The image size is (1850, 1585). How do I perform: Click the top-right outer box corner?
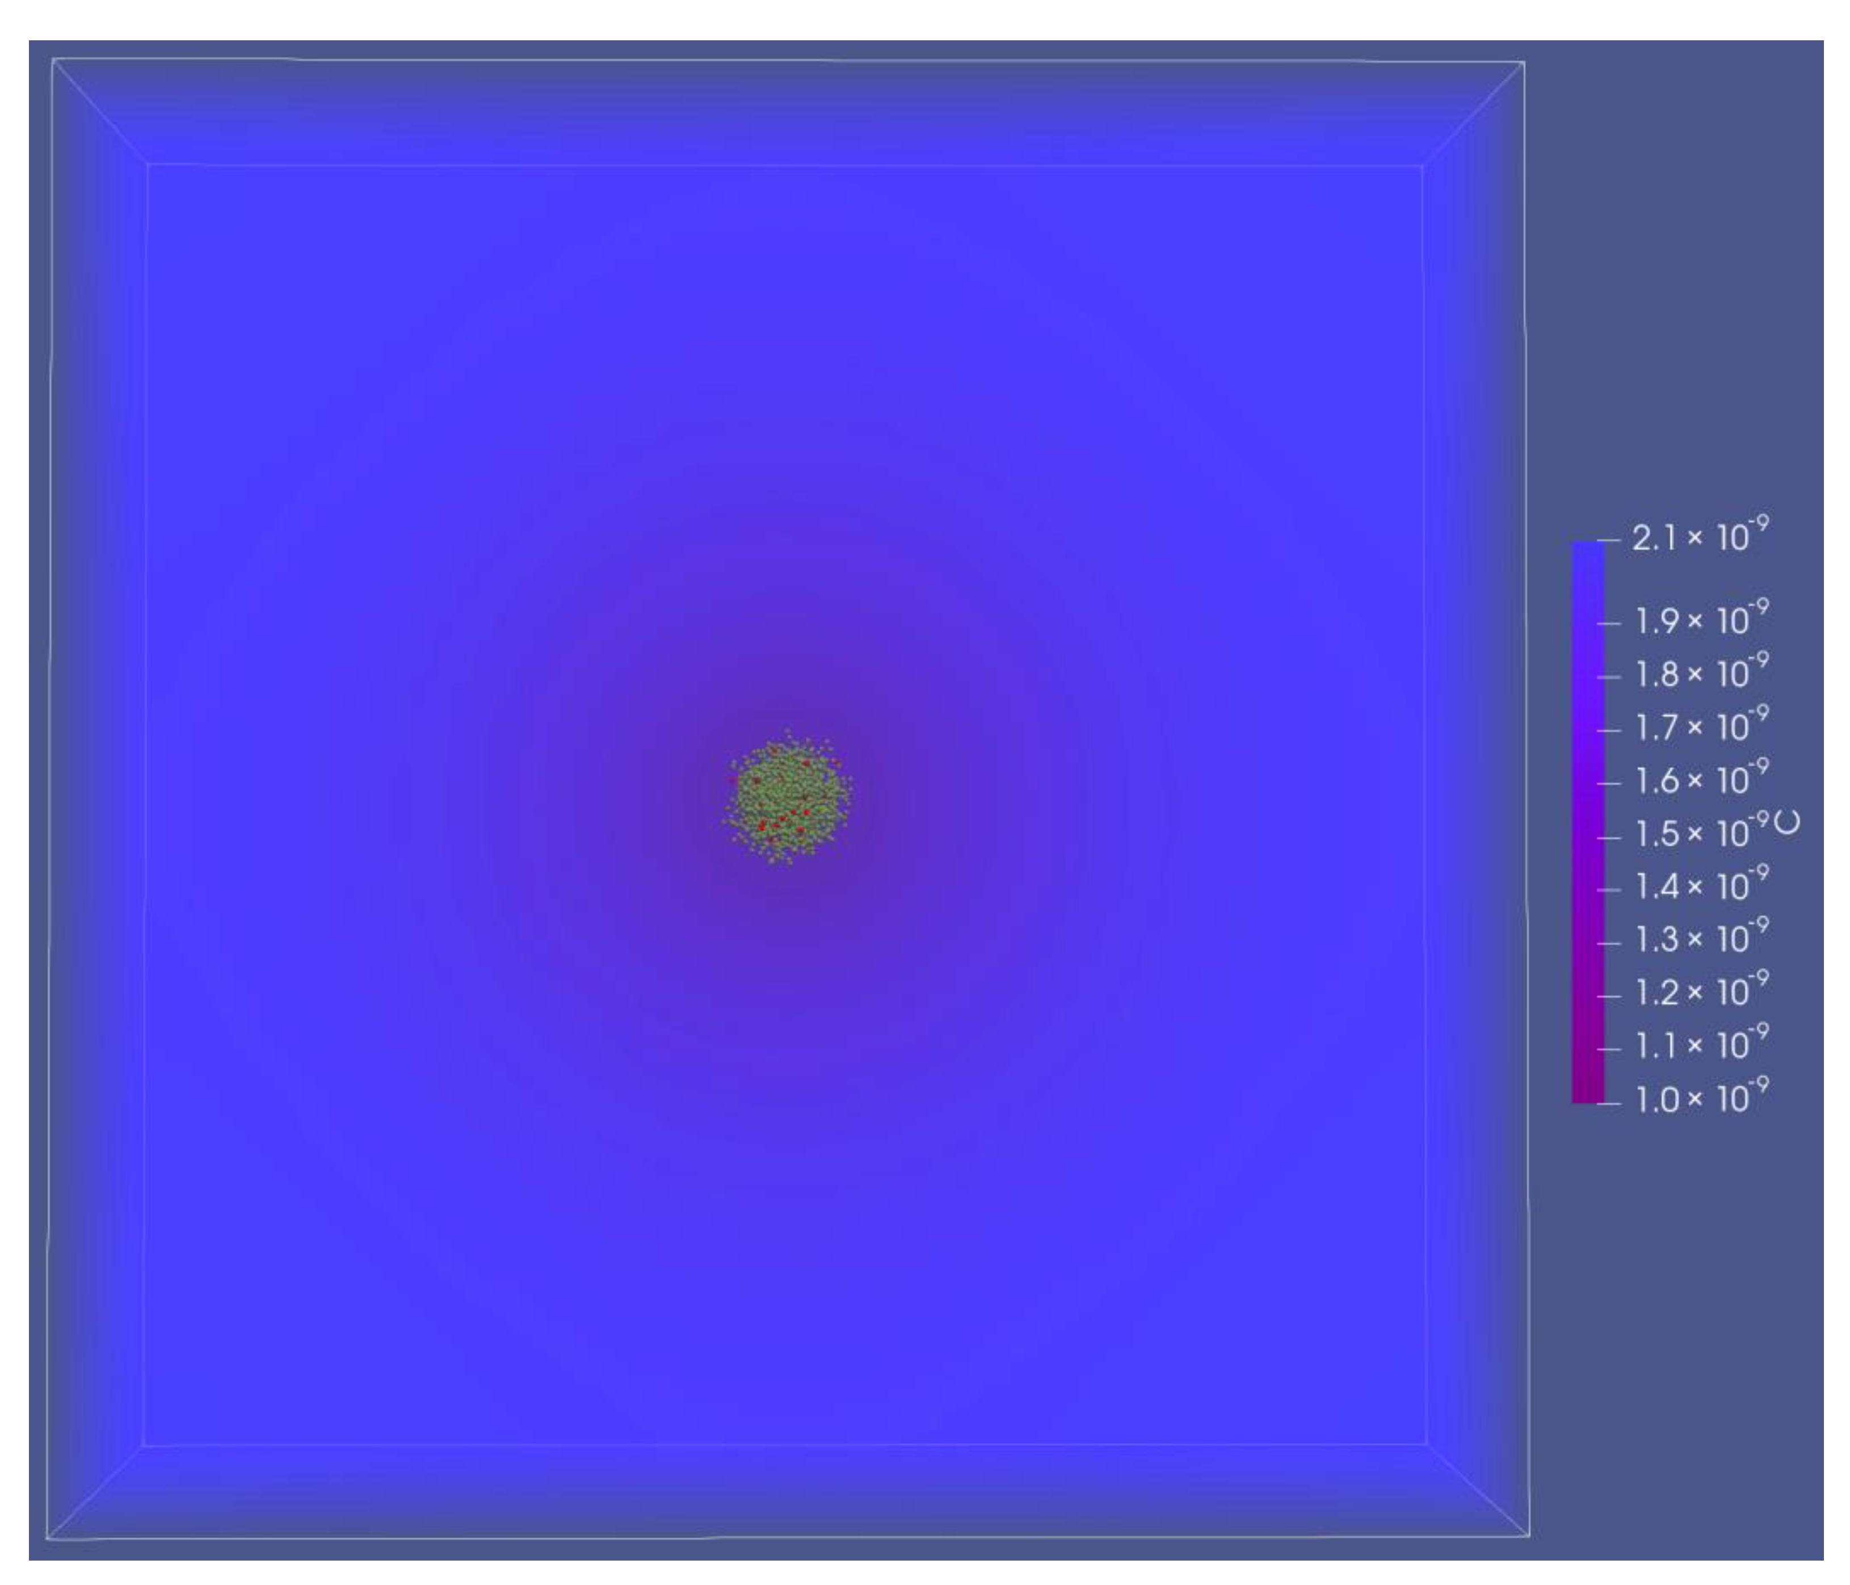[x=1523, y=62]
